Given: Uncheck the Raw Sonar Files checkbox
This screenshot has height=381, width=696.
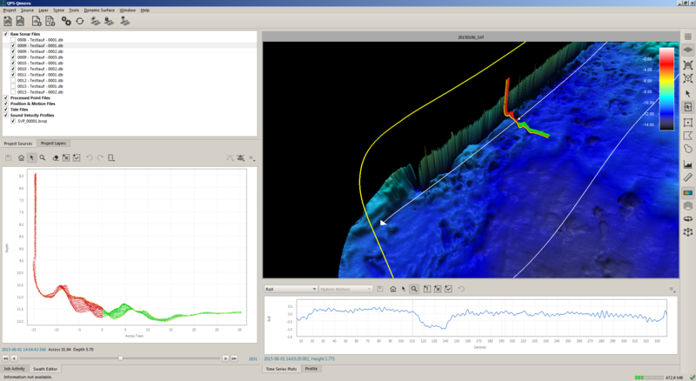Looking at the screenshot, I should 5,34.
